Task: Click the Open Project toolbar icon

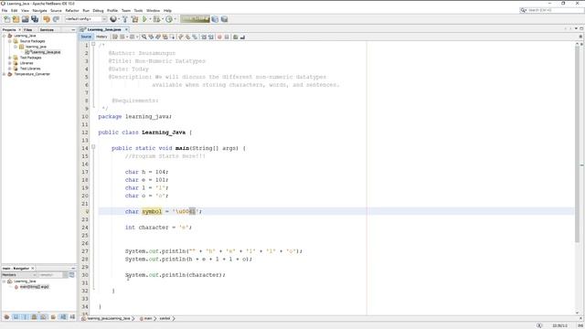Action: (25, 19)
